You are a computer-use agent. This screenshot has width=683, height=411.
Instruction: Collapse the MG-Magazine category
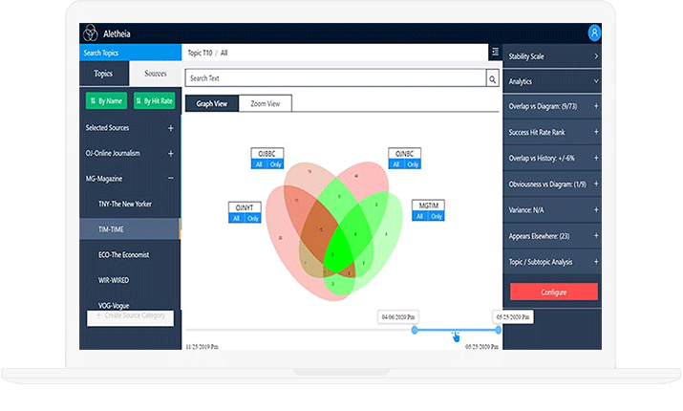point(171,178)
